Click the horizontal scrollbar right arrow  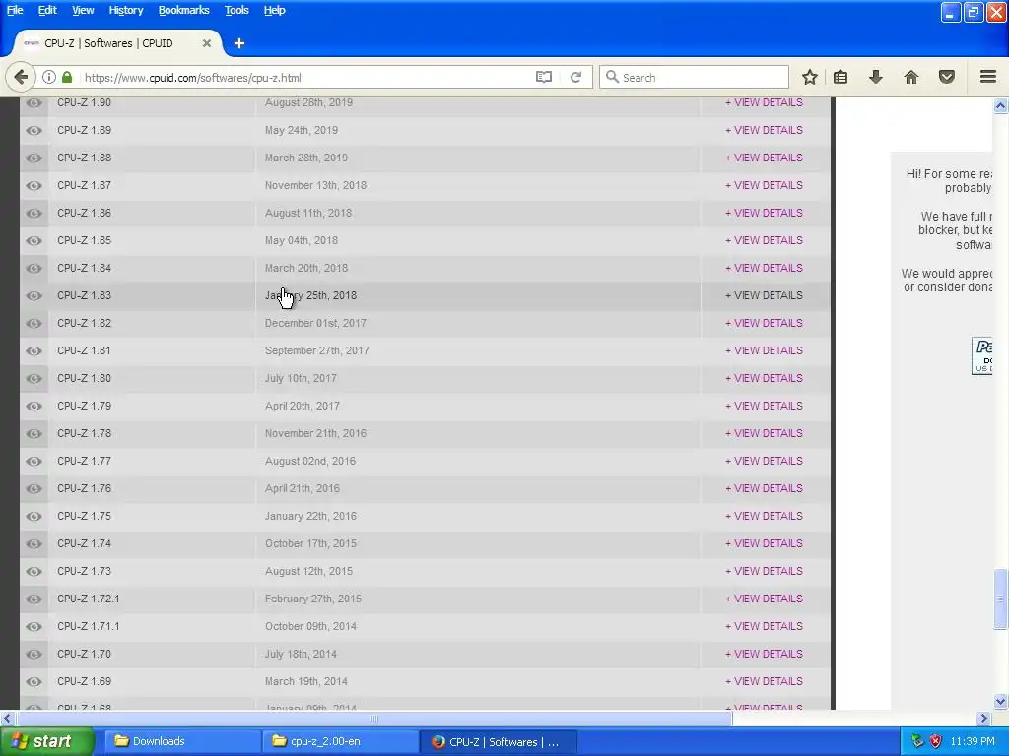click(x=984, y=718)
